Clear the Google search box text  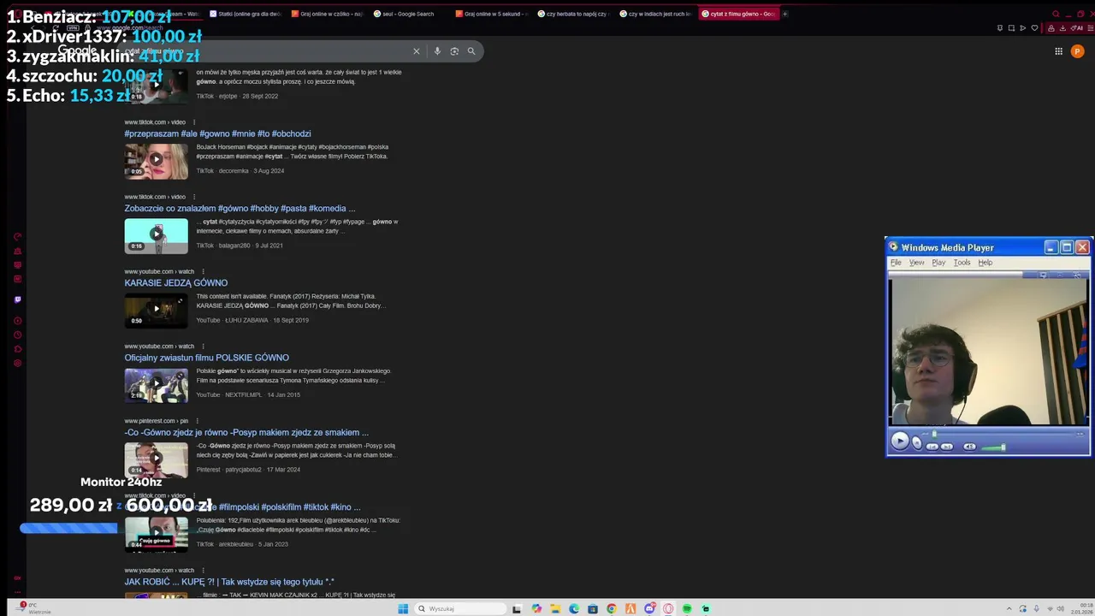pyautogui.click(x=417, y=51)
